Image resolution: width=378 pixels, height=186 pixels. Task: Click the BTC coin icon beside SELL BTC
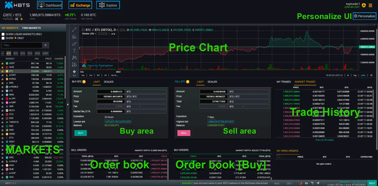point(188,82)
